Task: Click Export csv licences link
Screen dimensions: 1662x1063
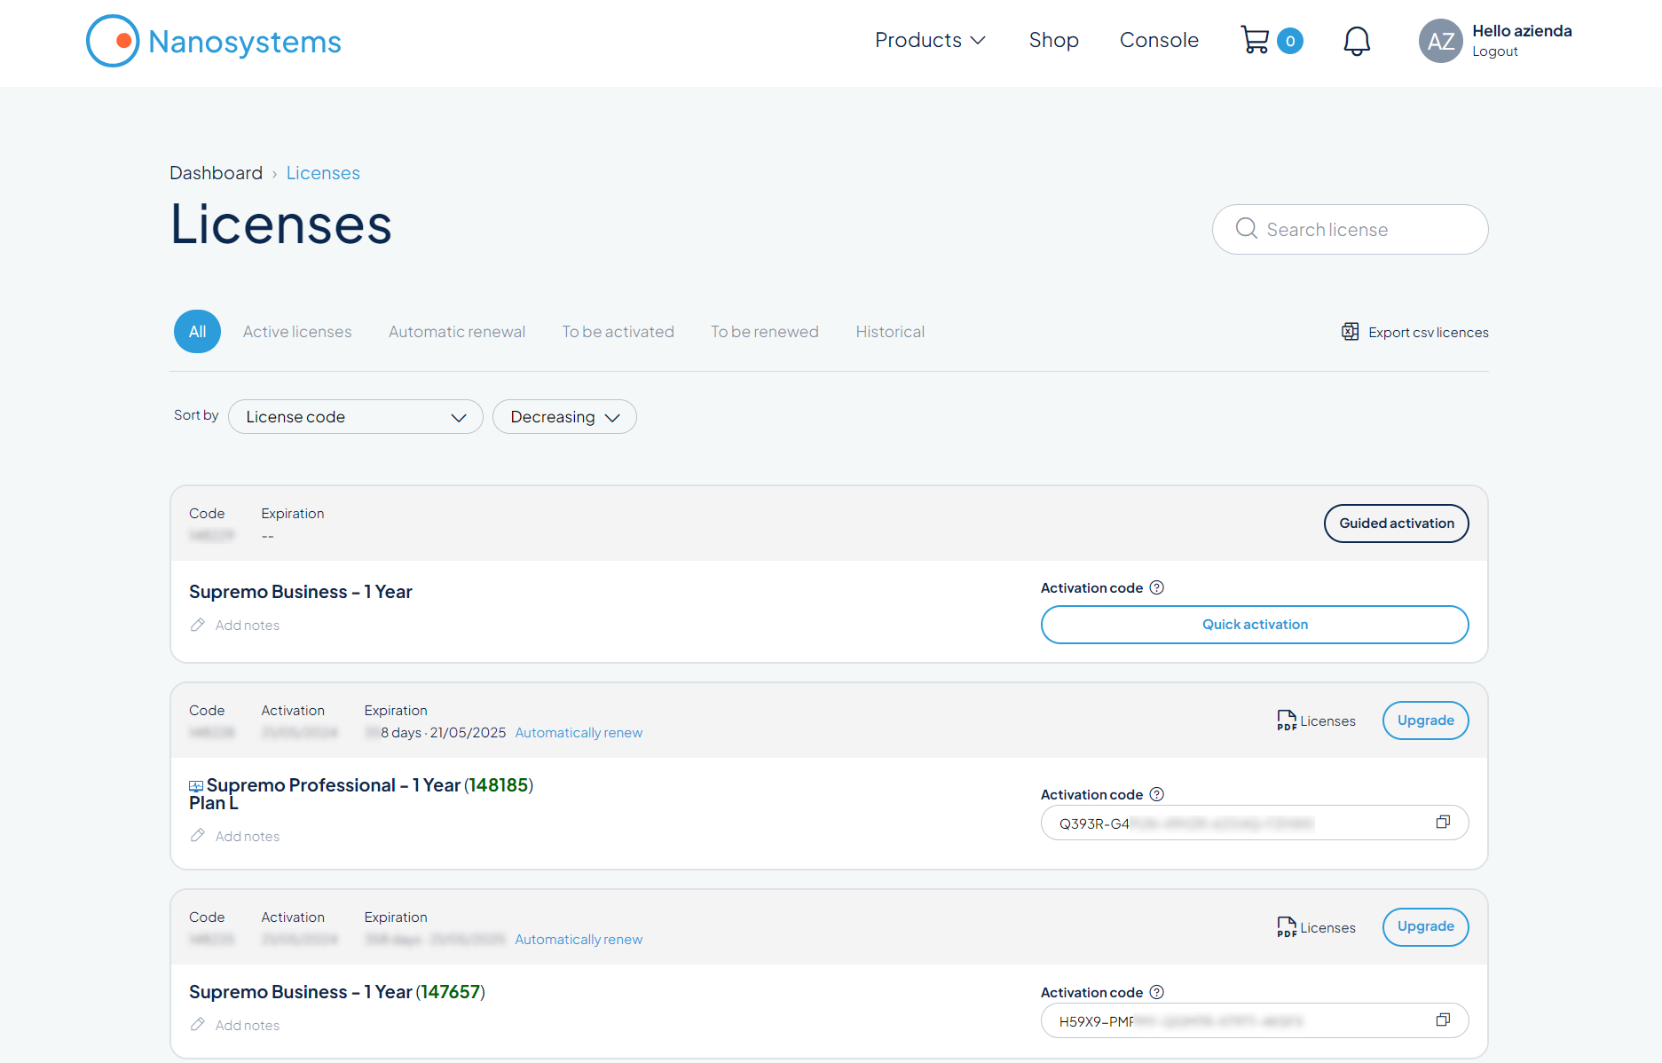Action: click(1429, 332)
